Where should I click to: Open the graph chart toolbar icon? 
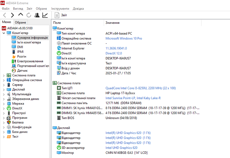45,15
